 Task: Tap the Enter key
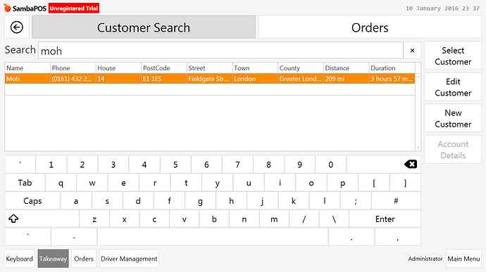pos(385,219)
